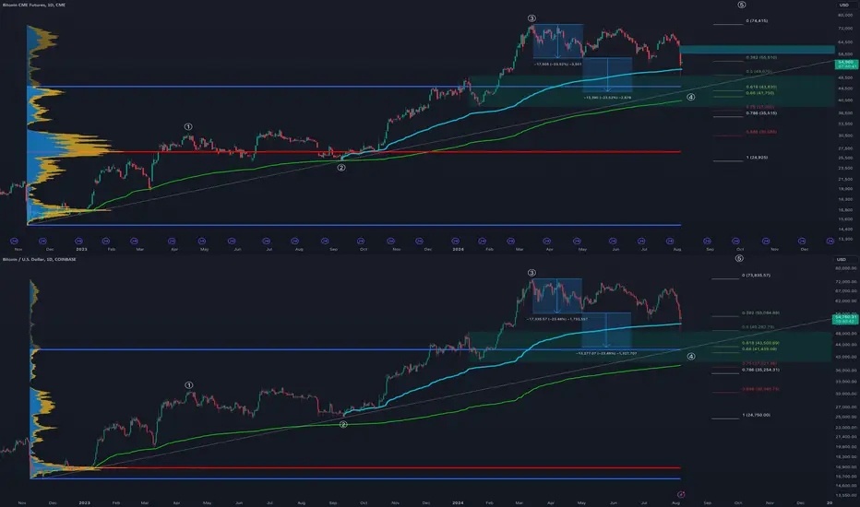Select the red horizontal line on the CME chart
The width and height of the screenshot is (860, 507).
(x=353, y=152)
